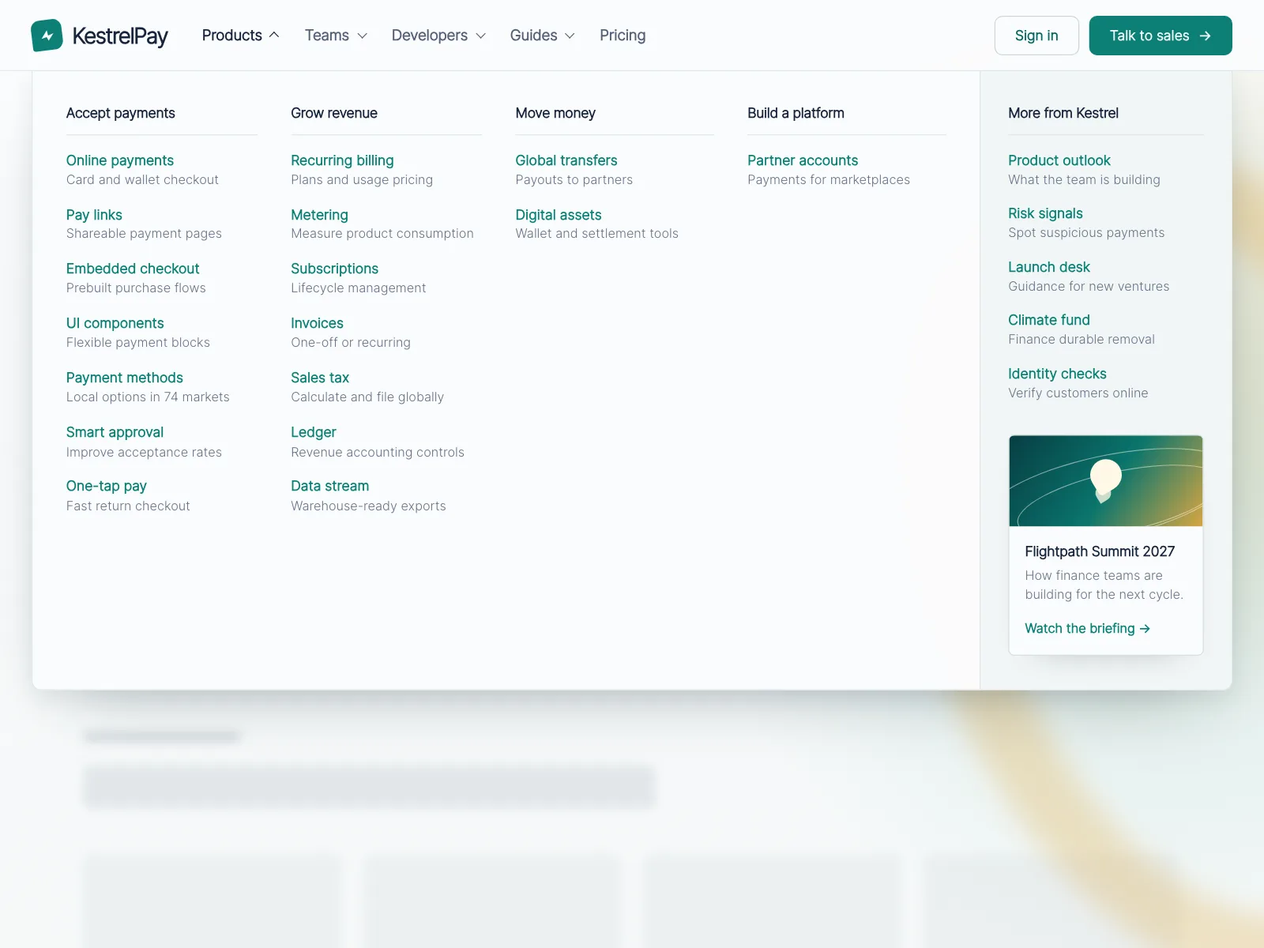
Task: Click 'Payments for marketplaces' description
Action: coord(829,179)
